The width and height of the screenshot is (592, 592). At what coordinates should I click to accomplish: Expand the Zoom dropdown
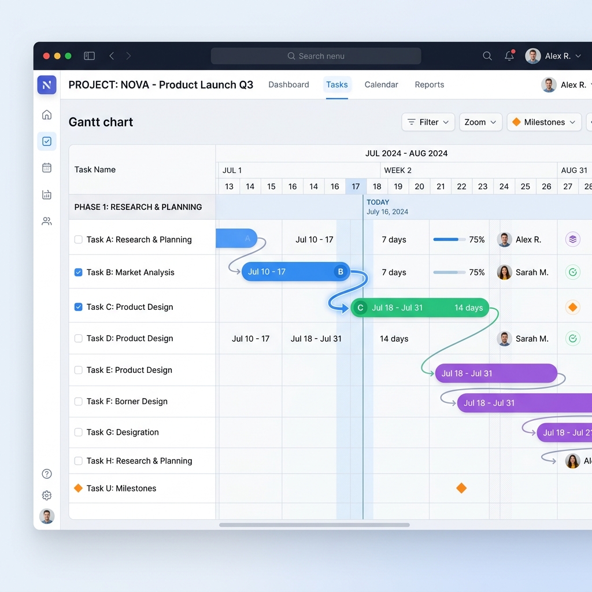(480, 122)
